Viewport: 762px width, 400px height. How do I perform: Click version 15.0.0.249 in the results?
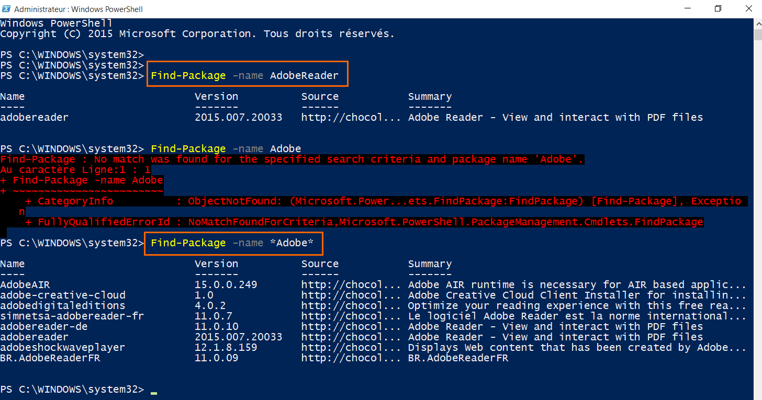pos(226,285)
